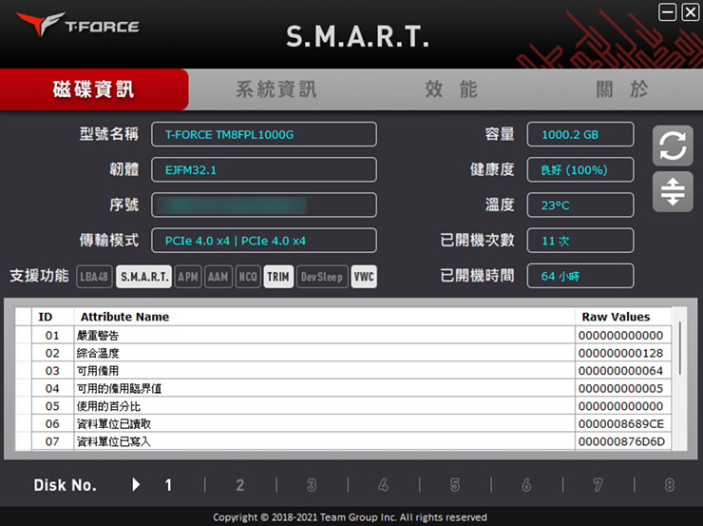Click the Team Group copyright notice
Viewport: 703px width, 526px height.
[350, 517]
